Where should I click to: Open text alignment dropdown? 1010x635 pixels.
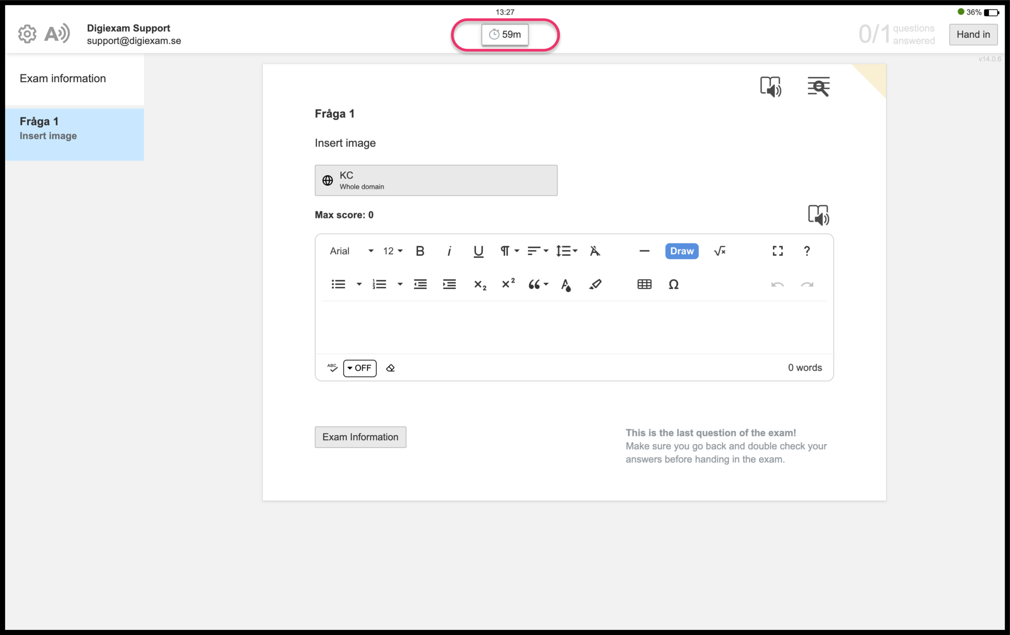click(538, 251)
